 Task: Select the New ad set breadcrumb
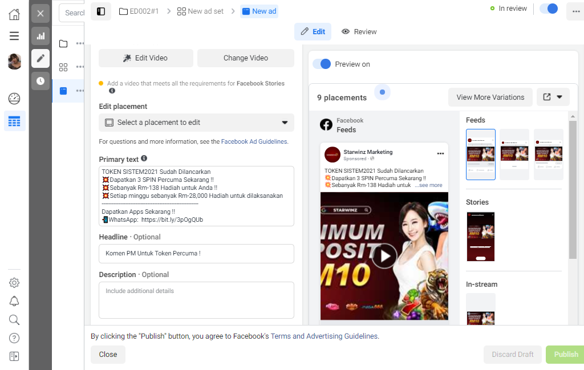tap(200, 11)
